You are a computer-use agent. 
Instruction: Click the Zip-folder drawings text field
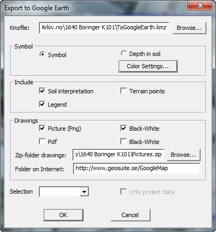point(119,155)
